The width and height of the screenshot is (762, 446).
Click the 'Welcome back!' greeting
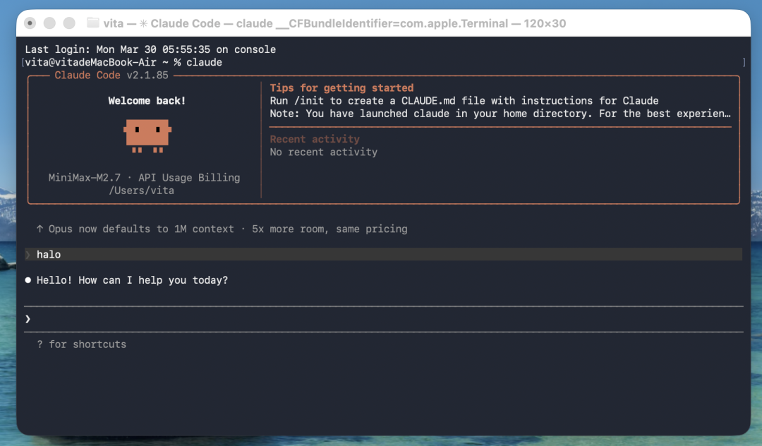click(147, 101)
